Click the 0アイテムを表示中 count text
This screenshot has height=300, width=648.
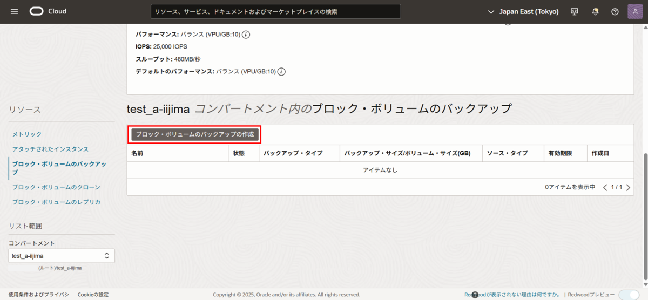[x=570, y=187]
